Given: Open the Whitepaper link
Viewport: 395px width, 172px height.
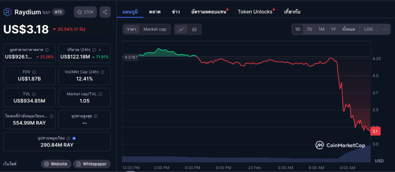Looking at the screenshot, I should pos(91,164).
